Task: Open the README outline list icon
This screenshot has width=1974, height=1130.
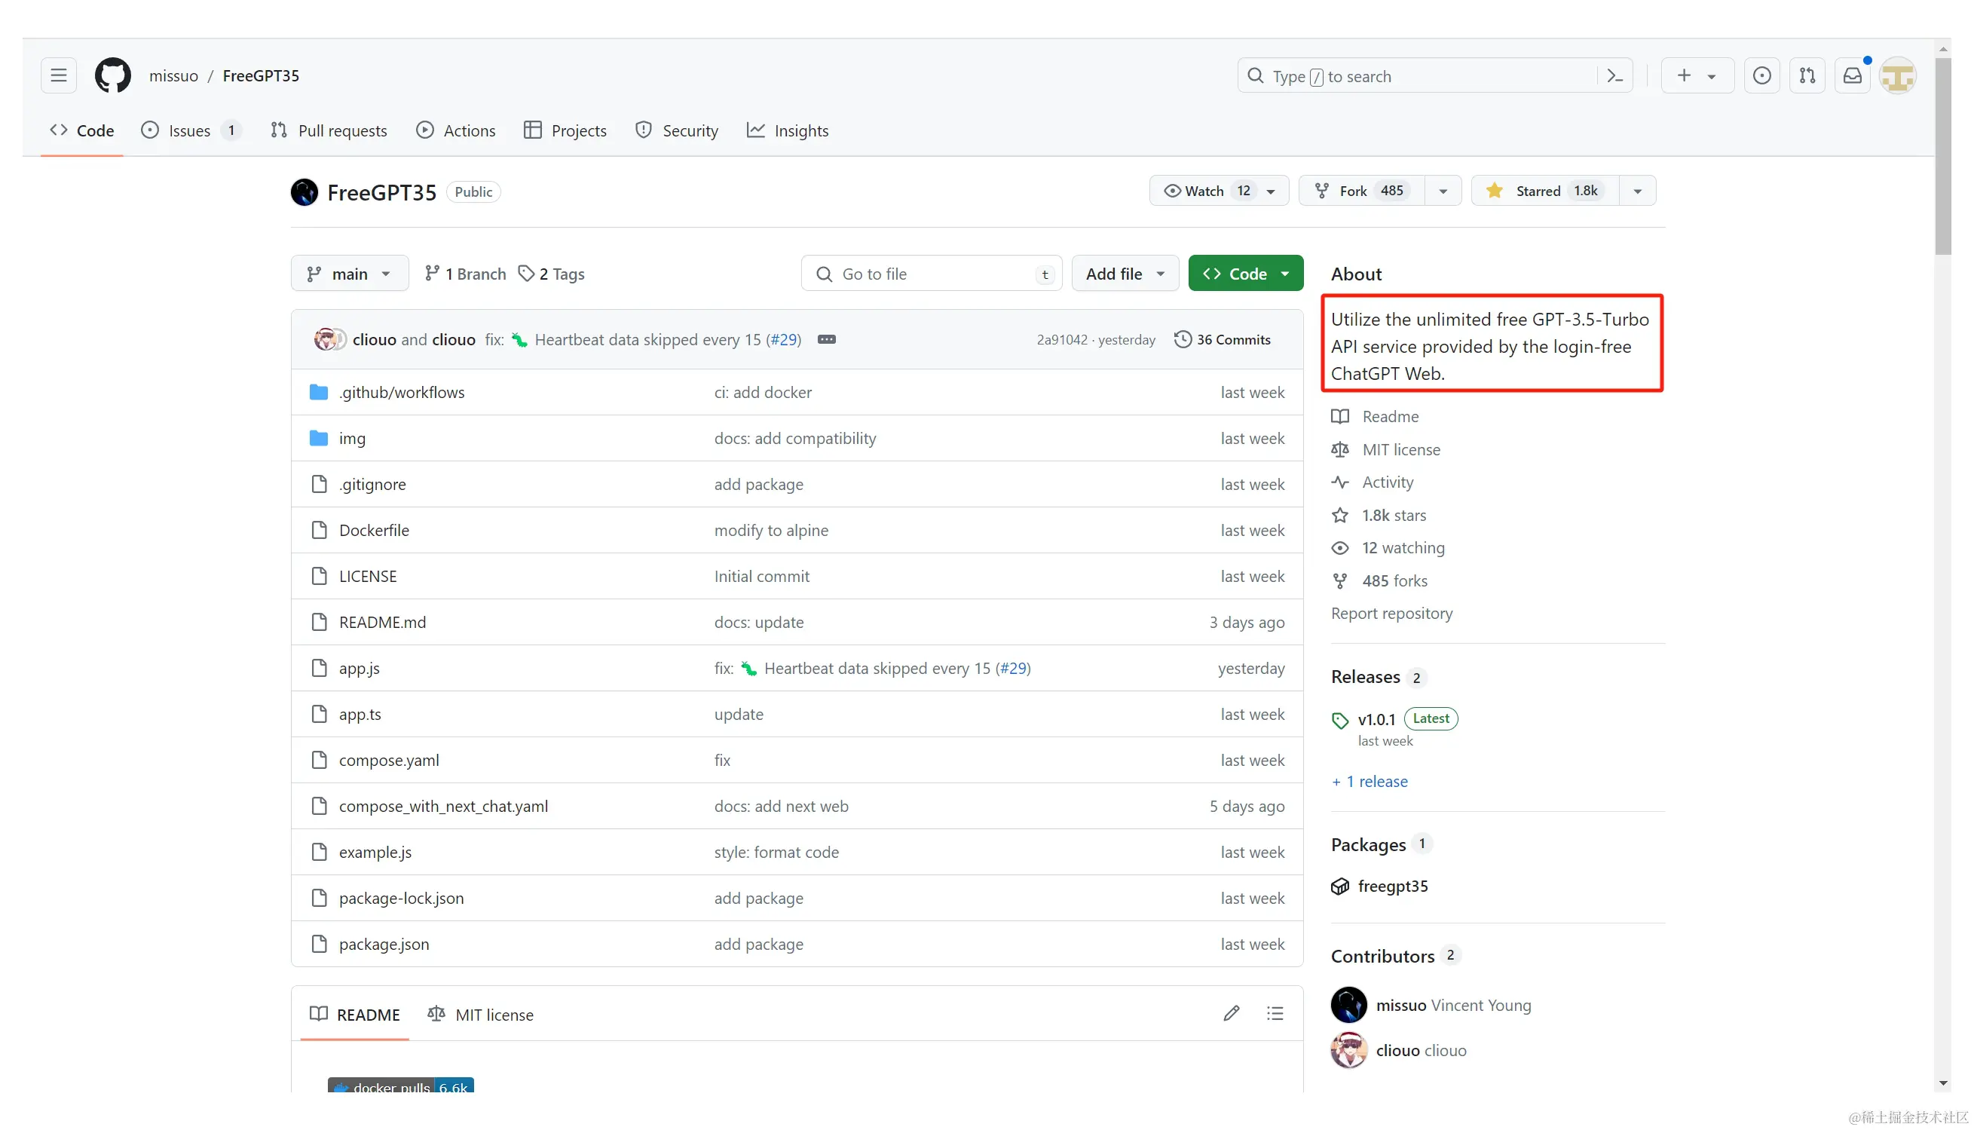Action: [x=1275, y=1014]
